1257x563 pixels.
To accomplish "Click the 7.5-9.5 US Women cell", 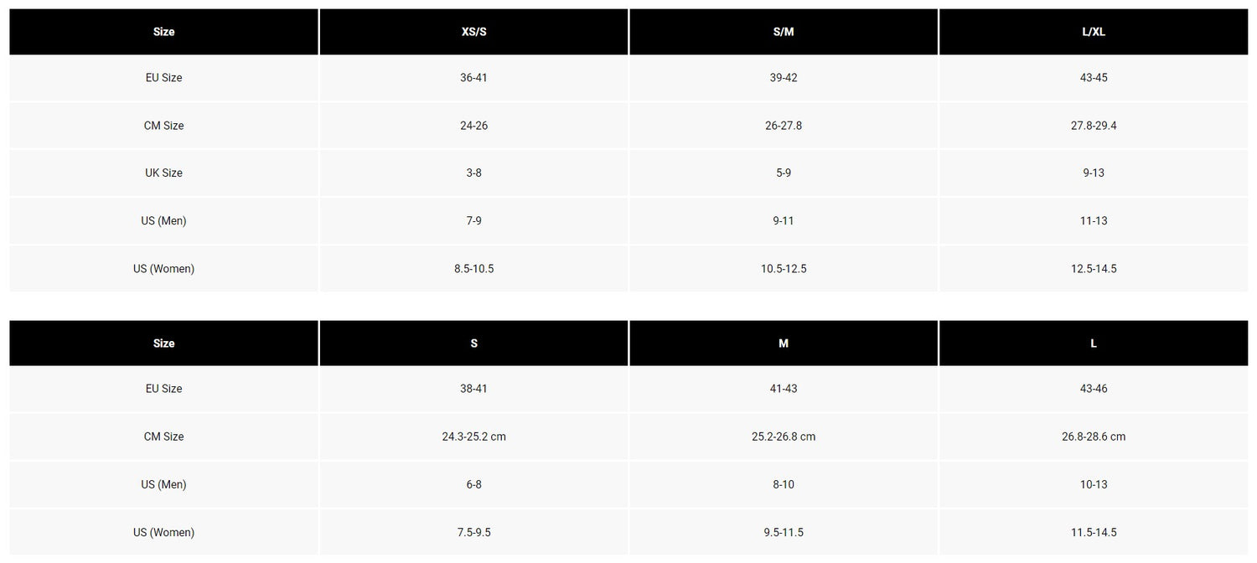I will click(x=473, y=532).
